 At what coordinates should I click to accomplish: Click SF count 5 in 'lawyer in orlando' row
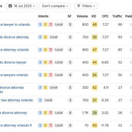[x=70, y=24]
